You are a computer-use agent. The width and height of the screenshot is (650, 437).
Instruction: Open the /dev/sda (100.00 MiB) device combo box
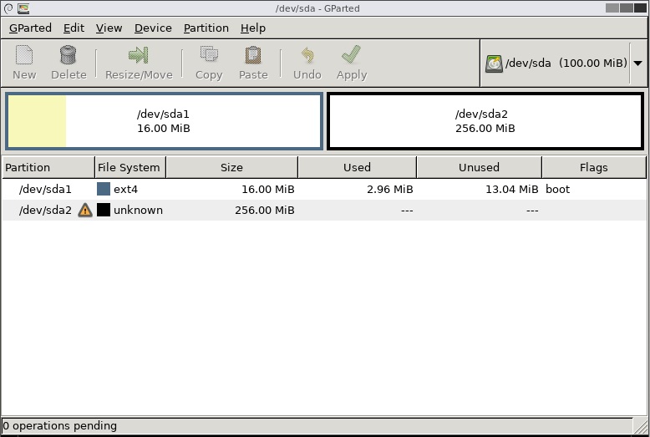563,64
